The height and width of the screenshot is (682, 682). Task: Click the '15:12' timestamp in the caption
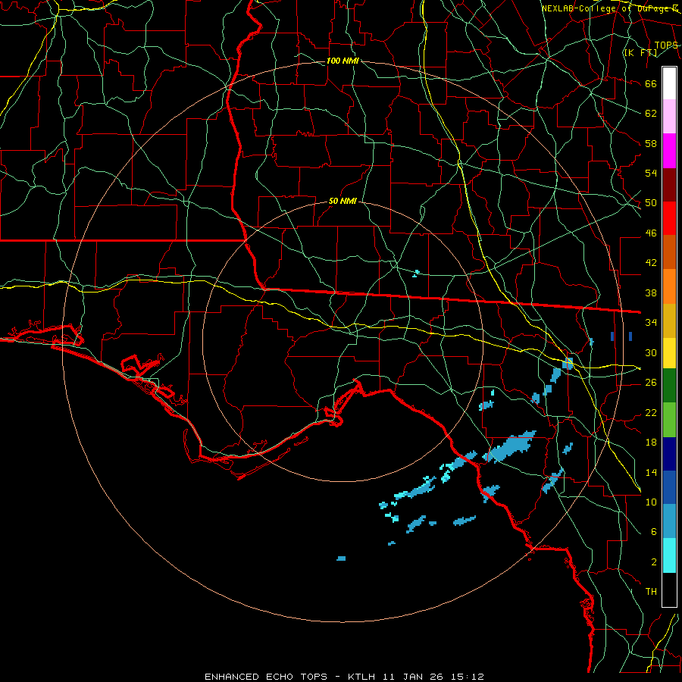(468, 677)
